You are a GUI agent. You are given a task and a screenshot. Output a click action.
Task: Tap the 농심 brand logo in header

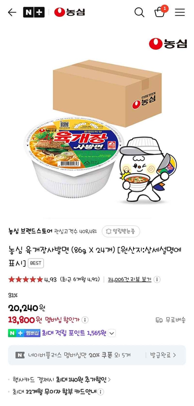point(69,12)
